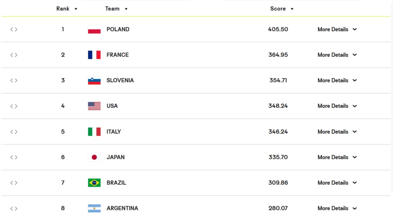Click the Slovenia flag icon
This screenshot has height=221, width=393.
coord(94,80)
